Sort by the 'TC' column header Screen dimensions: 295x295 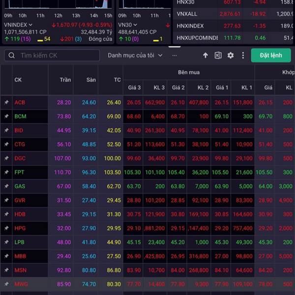(x=117, y=80)
